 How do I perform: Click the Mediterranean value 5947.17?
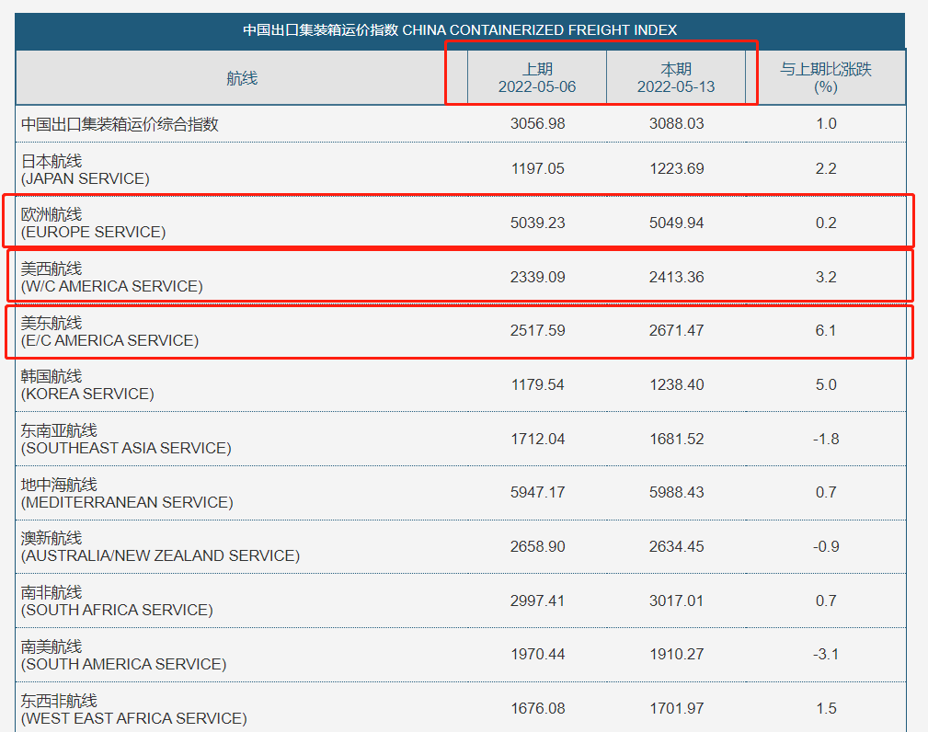point(537,492)
